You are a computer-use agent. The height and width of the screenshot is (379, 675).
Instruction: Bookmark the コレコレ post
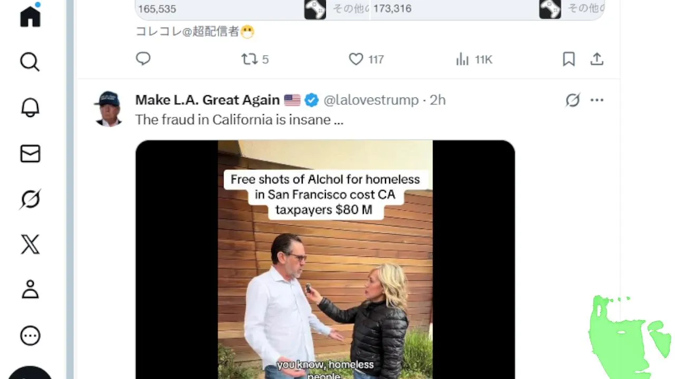coord(568,59)
